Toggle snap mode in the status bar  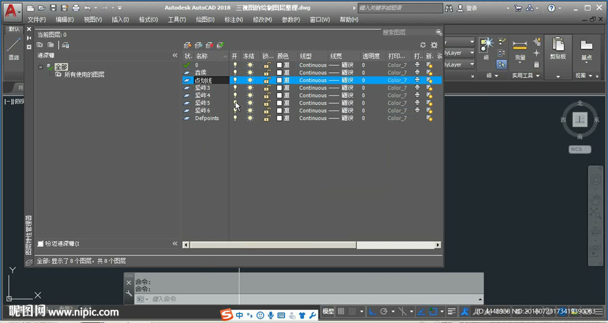point(352,311)
